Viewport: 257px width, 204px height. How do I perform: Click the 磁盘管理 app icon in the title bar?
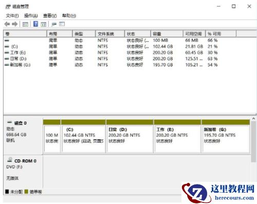(8, 7)
